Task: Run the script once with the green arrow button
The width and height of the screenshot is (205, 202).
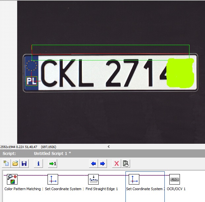Action: pos(52,163)
